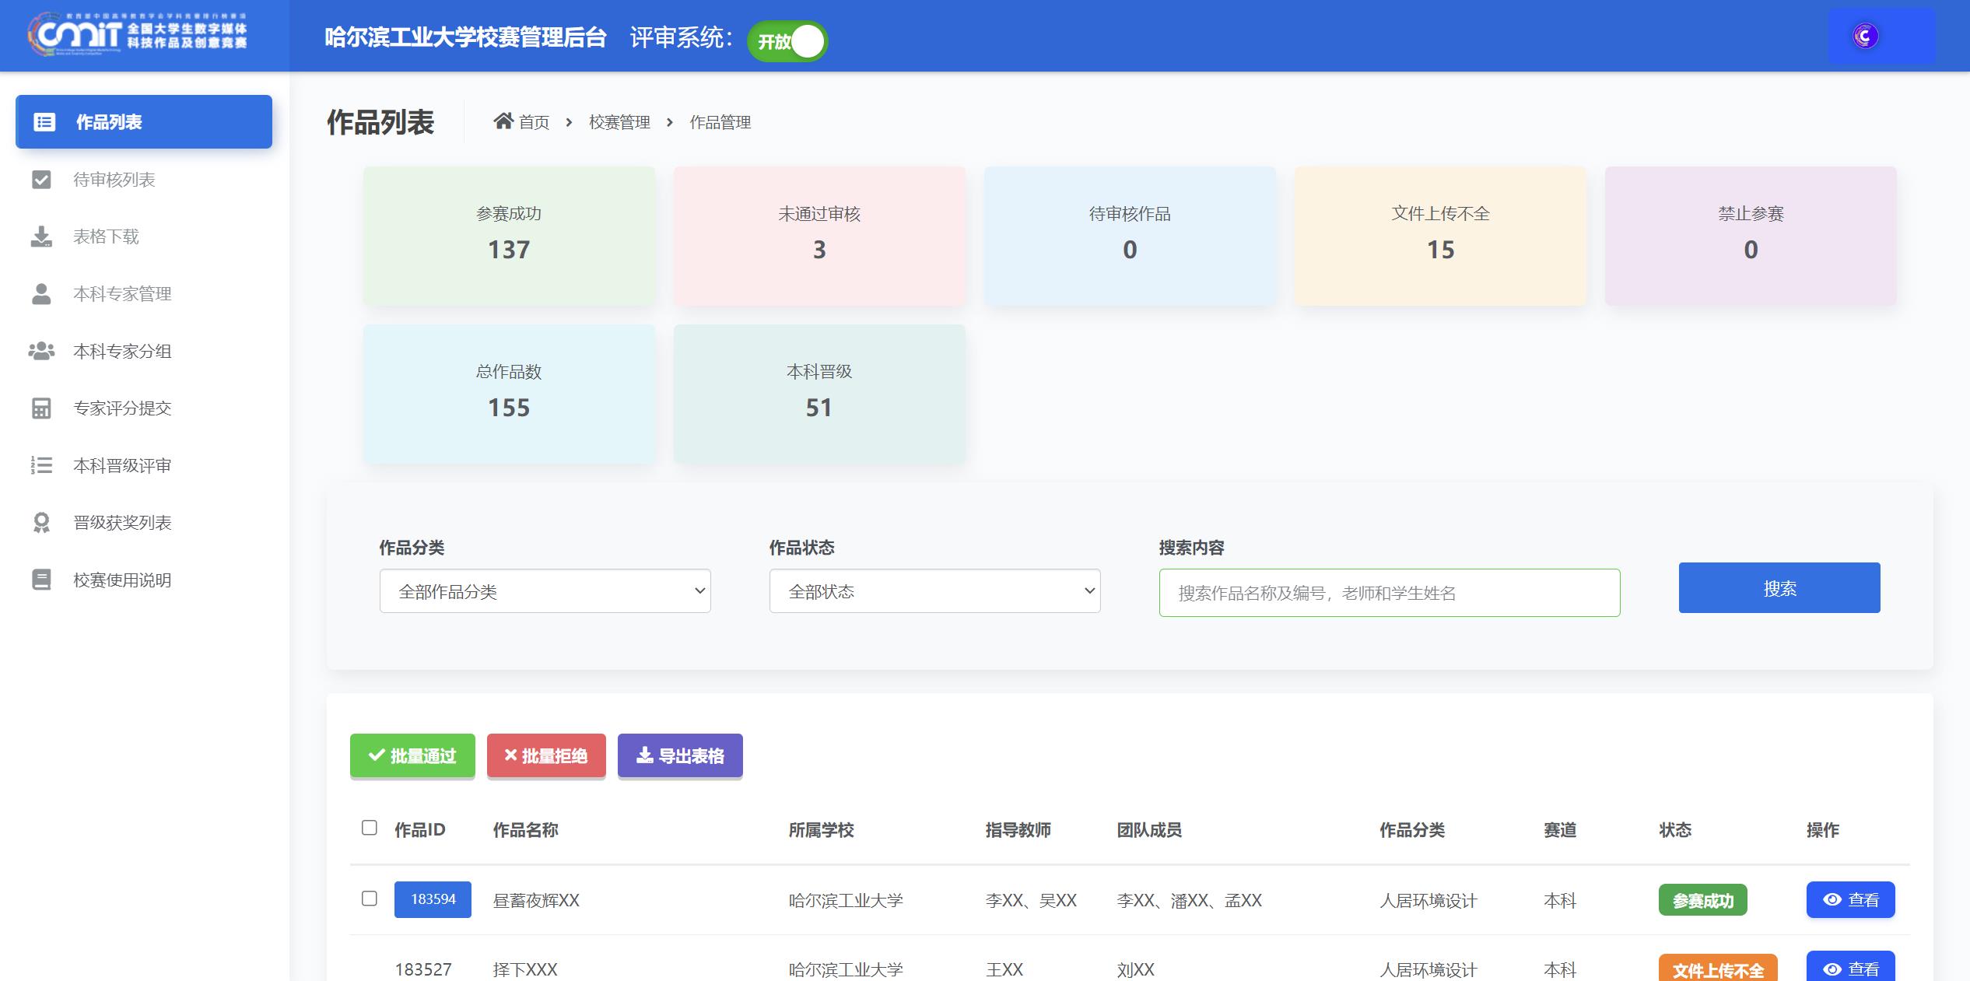Viewport: 1970px width, 981px height.
Task: Open the 全部状态 dropdown
Action: (934, 591)
